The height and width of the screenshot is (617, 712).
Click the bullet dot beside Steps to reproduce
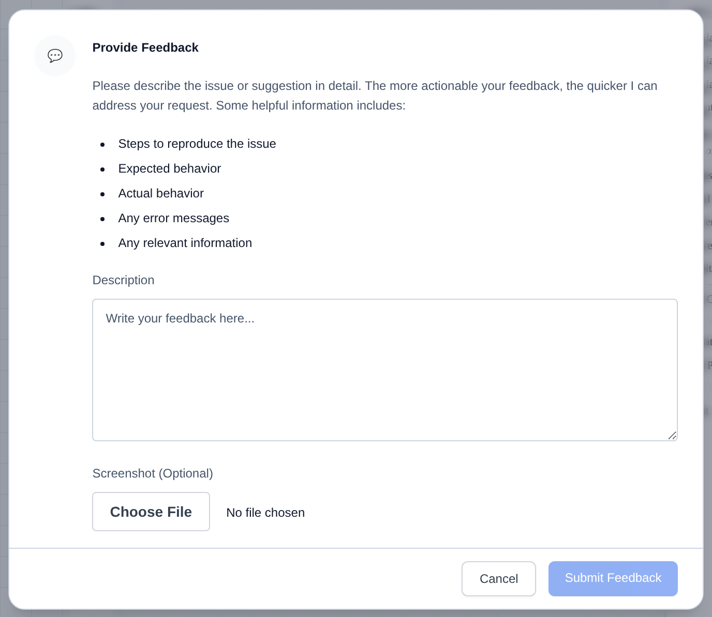[102, 145]
